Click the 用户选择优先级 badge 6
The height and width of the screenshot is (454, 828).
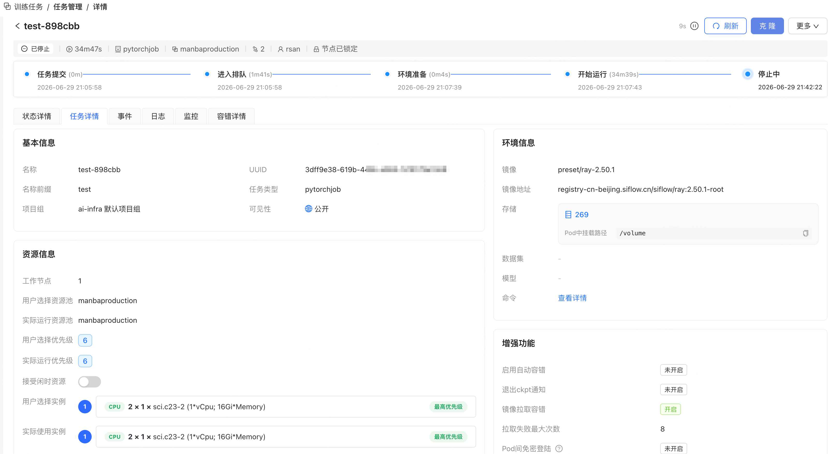[x=85, y=341]
